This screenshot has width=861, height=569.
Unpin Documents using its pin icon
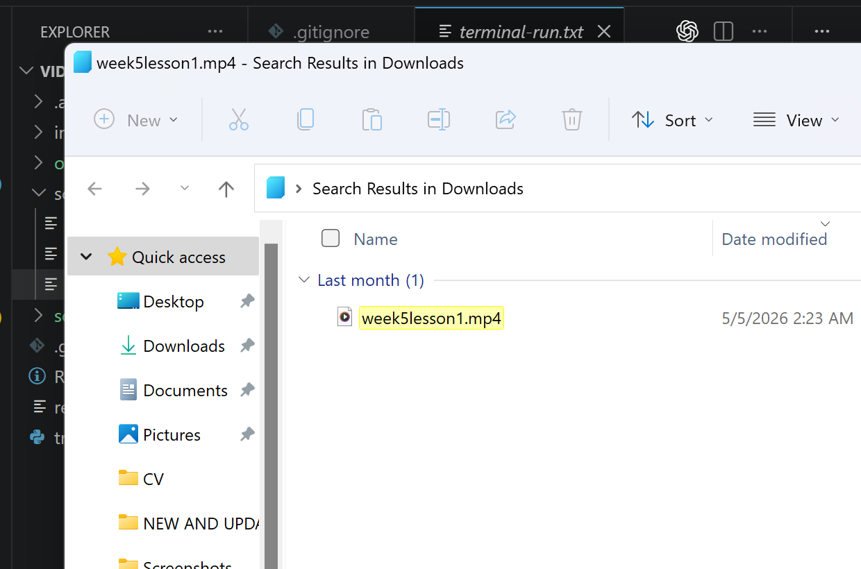pyautogui.click(x=247, y=391)
